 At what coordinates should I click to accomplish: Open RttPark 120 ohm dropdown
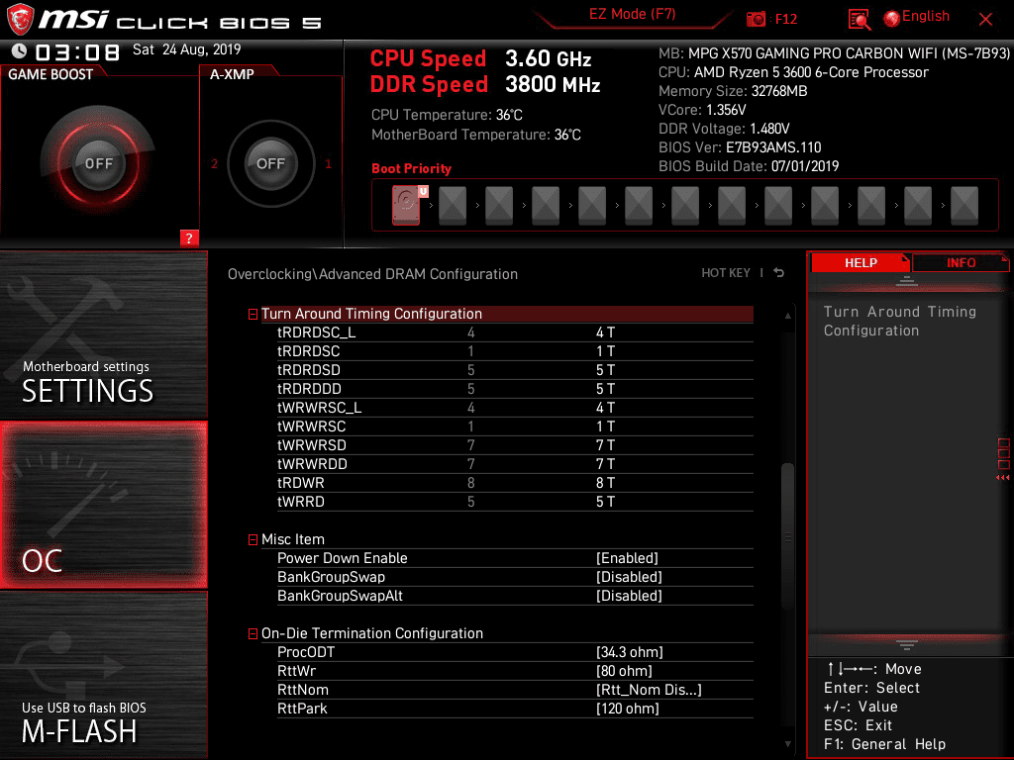click(x=627, y=709)
